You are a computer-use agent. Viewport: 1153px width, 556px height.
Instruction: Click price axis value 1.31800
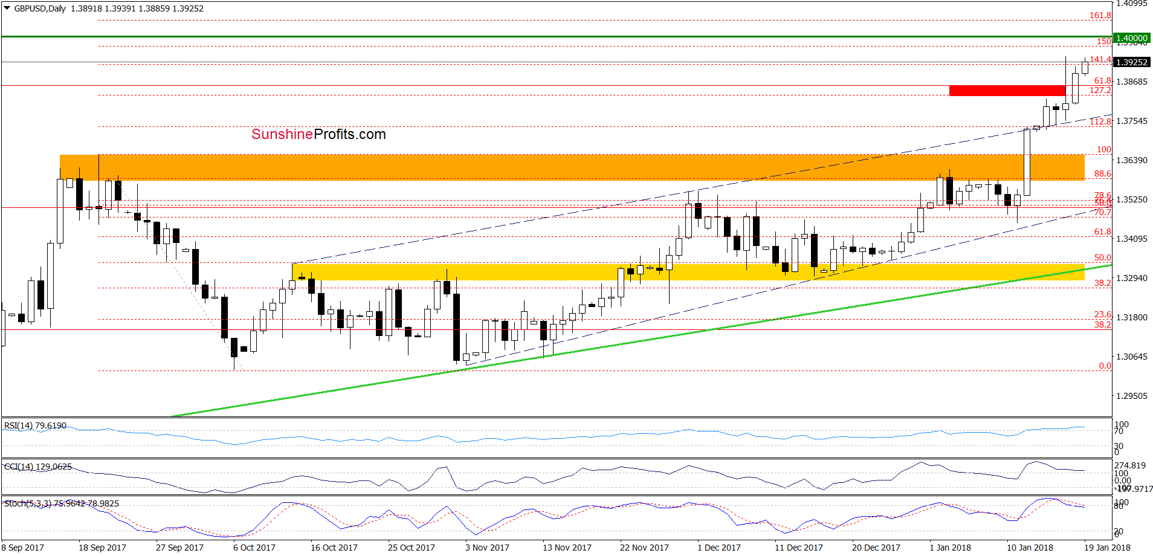coord(1131,317)
